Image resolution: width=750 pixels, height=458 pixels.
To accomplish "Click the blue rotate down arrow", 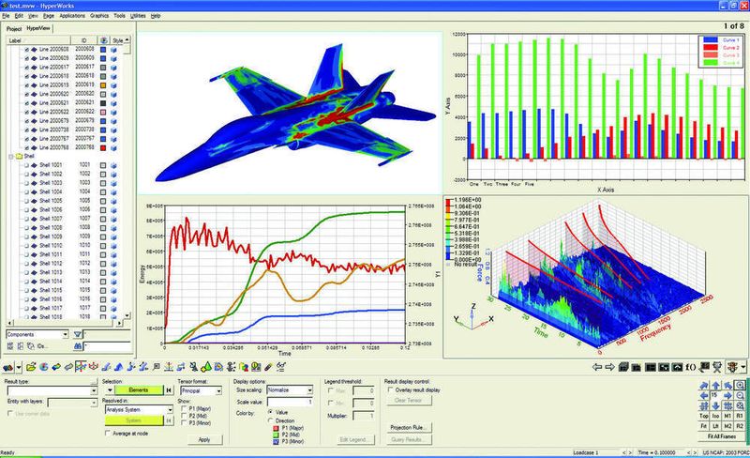I will click(x=716, y=406).
